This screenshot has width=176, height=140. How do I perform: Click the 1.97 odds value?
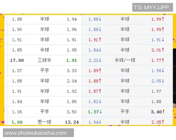[x=156, y=91]
